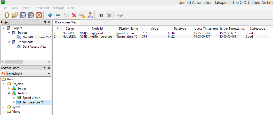Refresh the address space with the orange arrows icon
This screenshot has height=115, width=273.
tap(3, 74)
